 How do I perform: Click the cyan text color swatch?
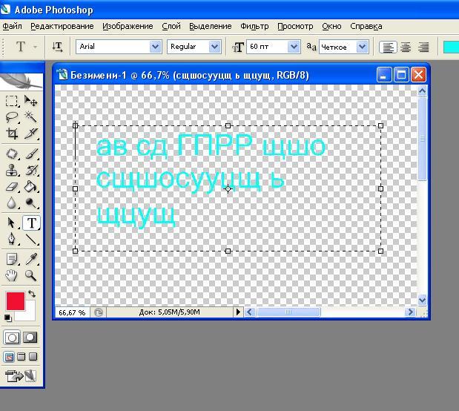pyautogui.click(x=452, y=47)
